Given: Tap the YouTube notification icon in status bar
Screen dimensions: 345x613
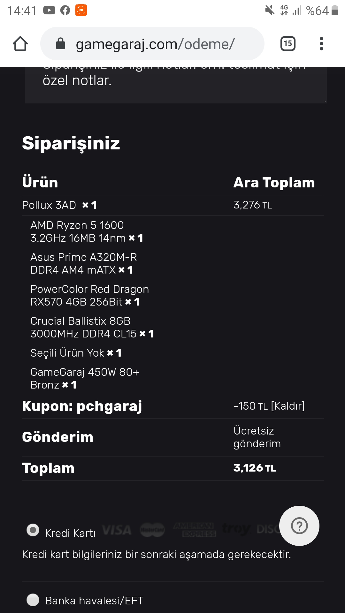Looking at the screenshot, I should (49, 11).
